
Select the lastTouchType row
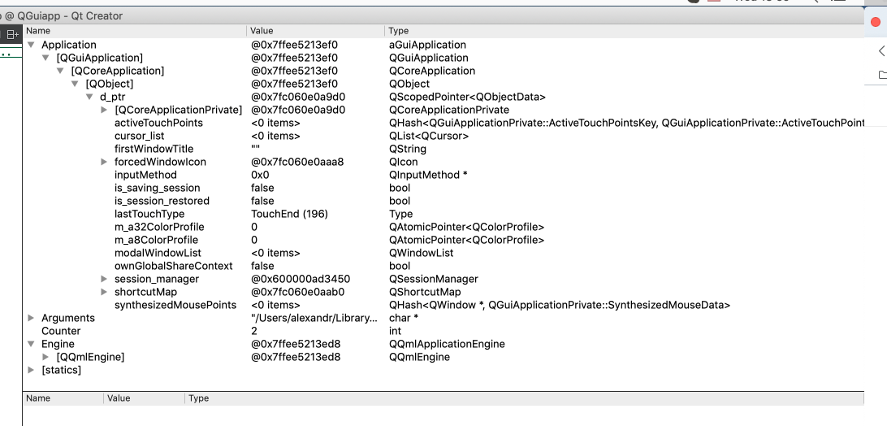click(x=149, y=214)
